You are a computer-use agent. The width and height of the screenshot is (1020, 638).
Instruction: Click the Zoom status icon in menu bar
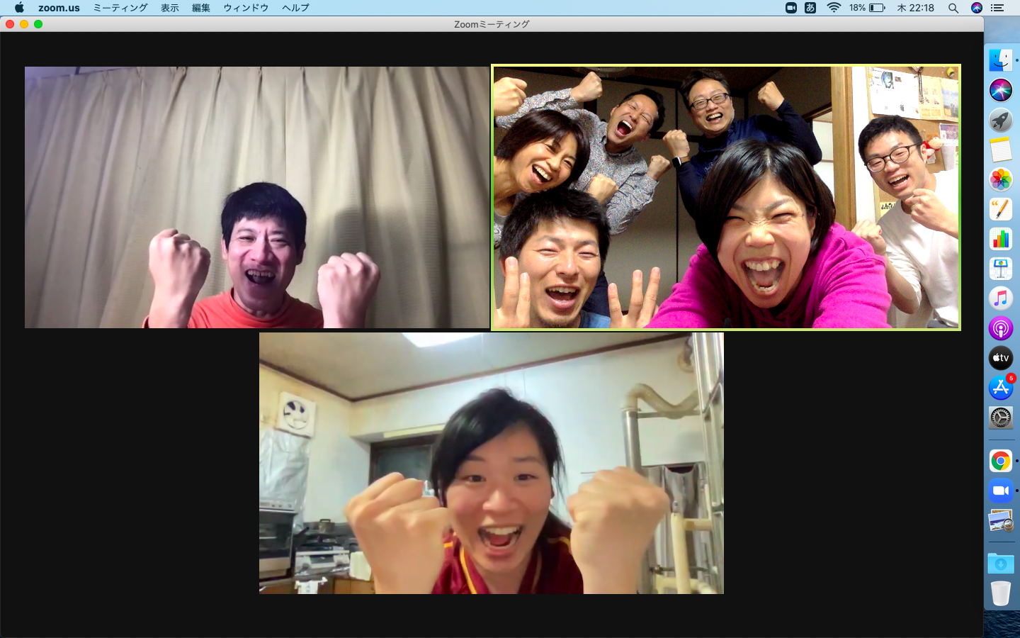(791, 8)
